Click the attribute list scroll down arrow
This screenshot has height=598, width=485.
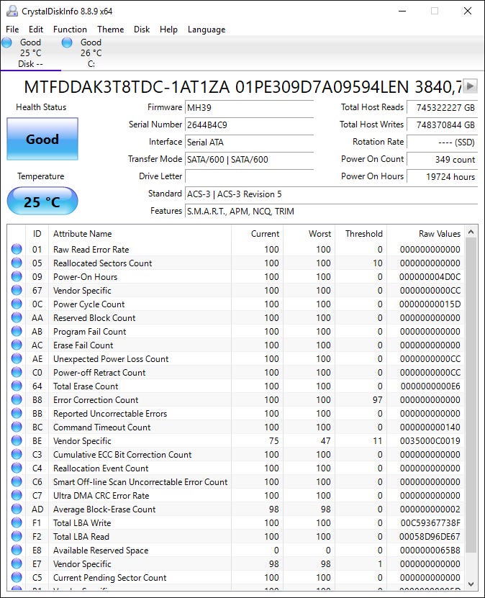tap(471, 584)
